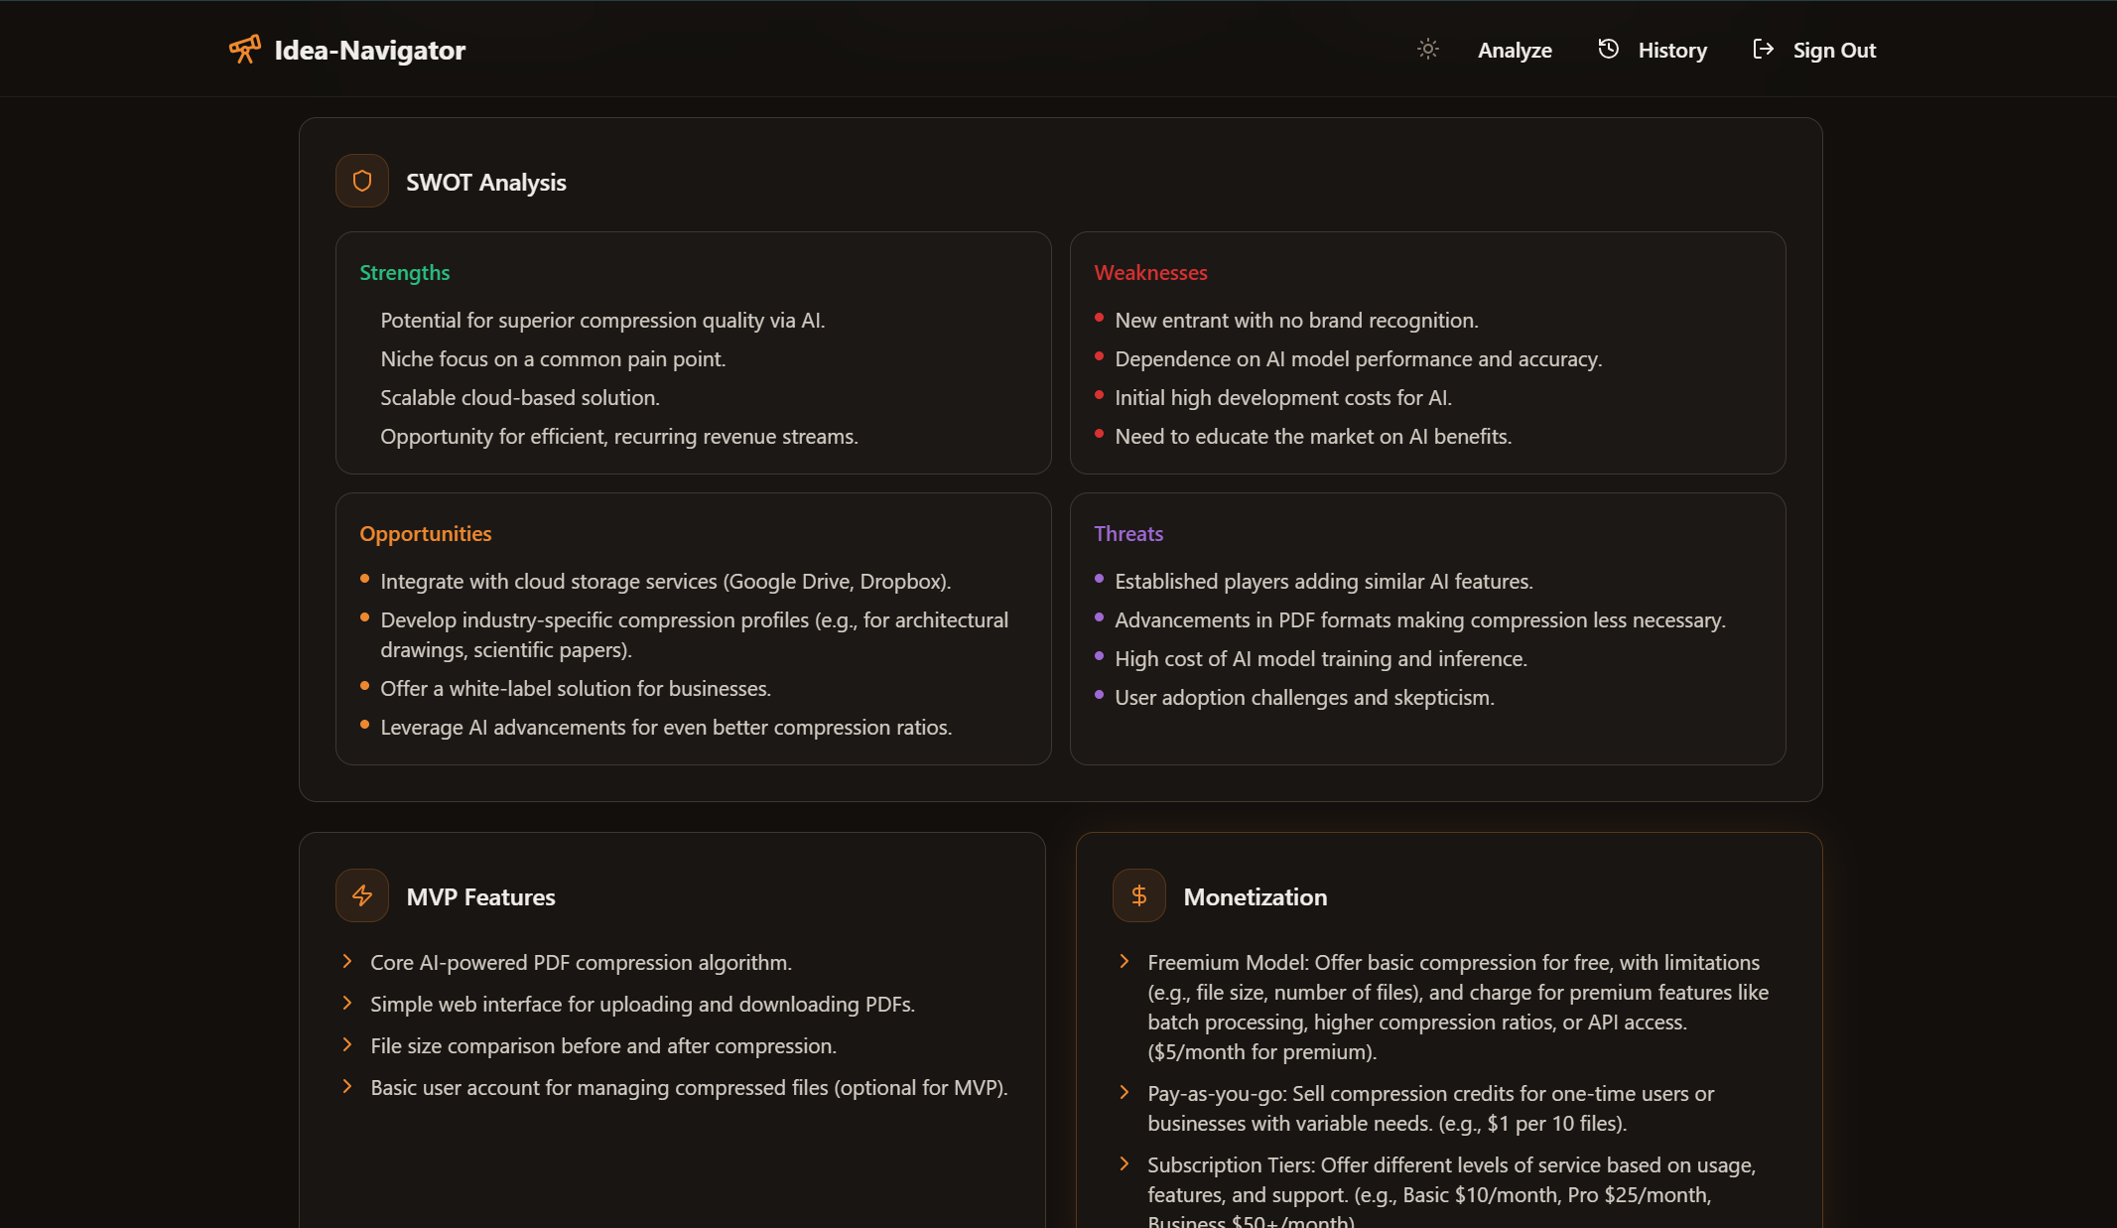Click the Idea-Navigator brand title
This screenshot has width=2117, height=1228.
369,51
